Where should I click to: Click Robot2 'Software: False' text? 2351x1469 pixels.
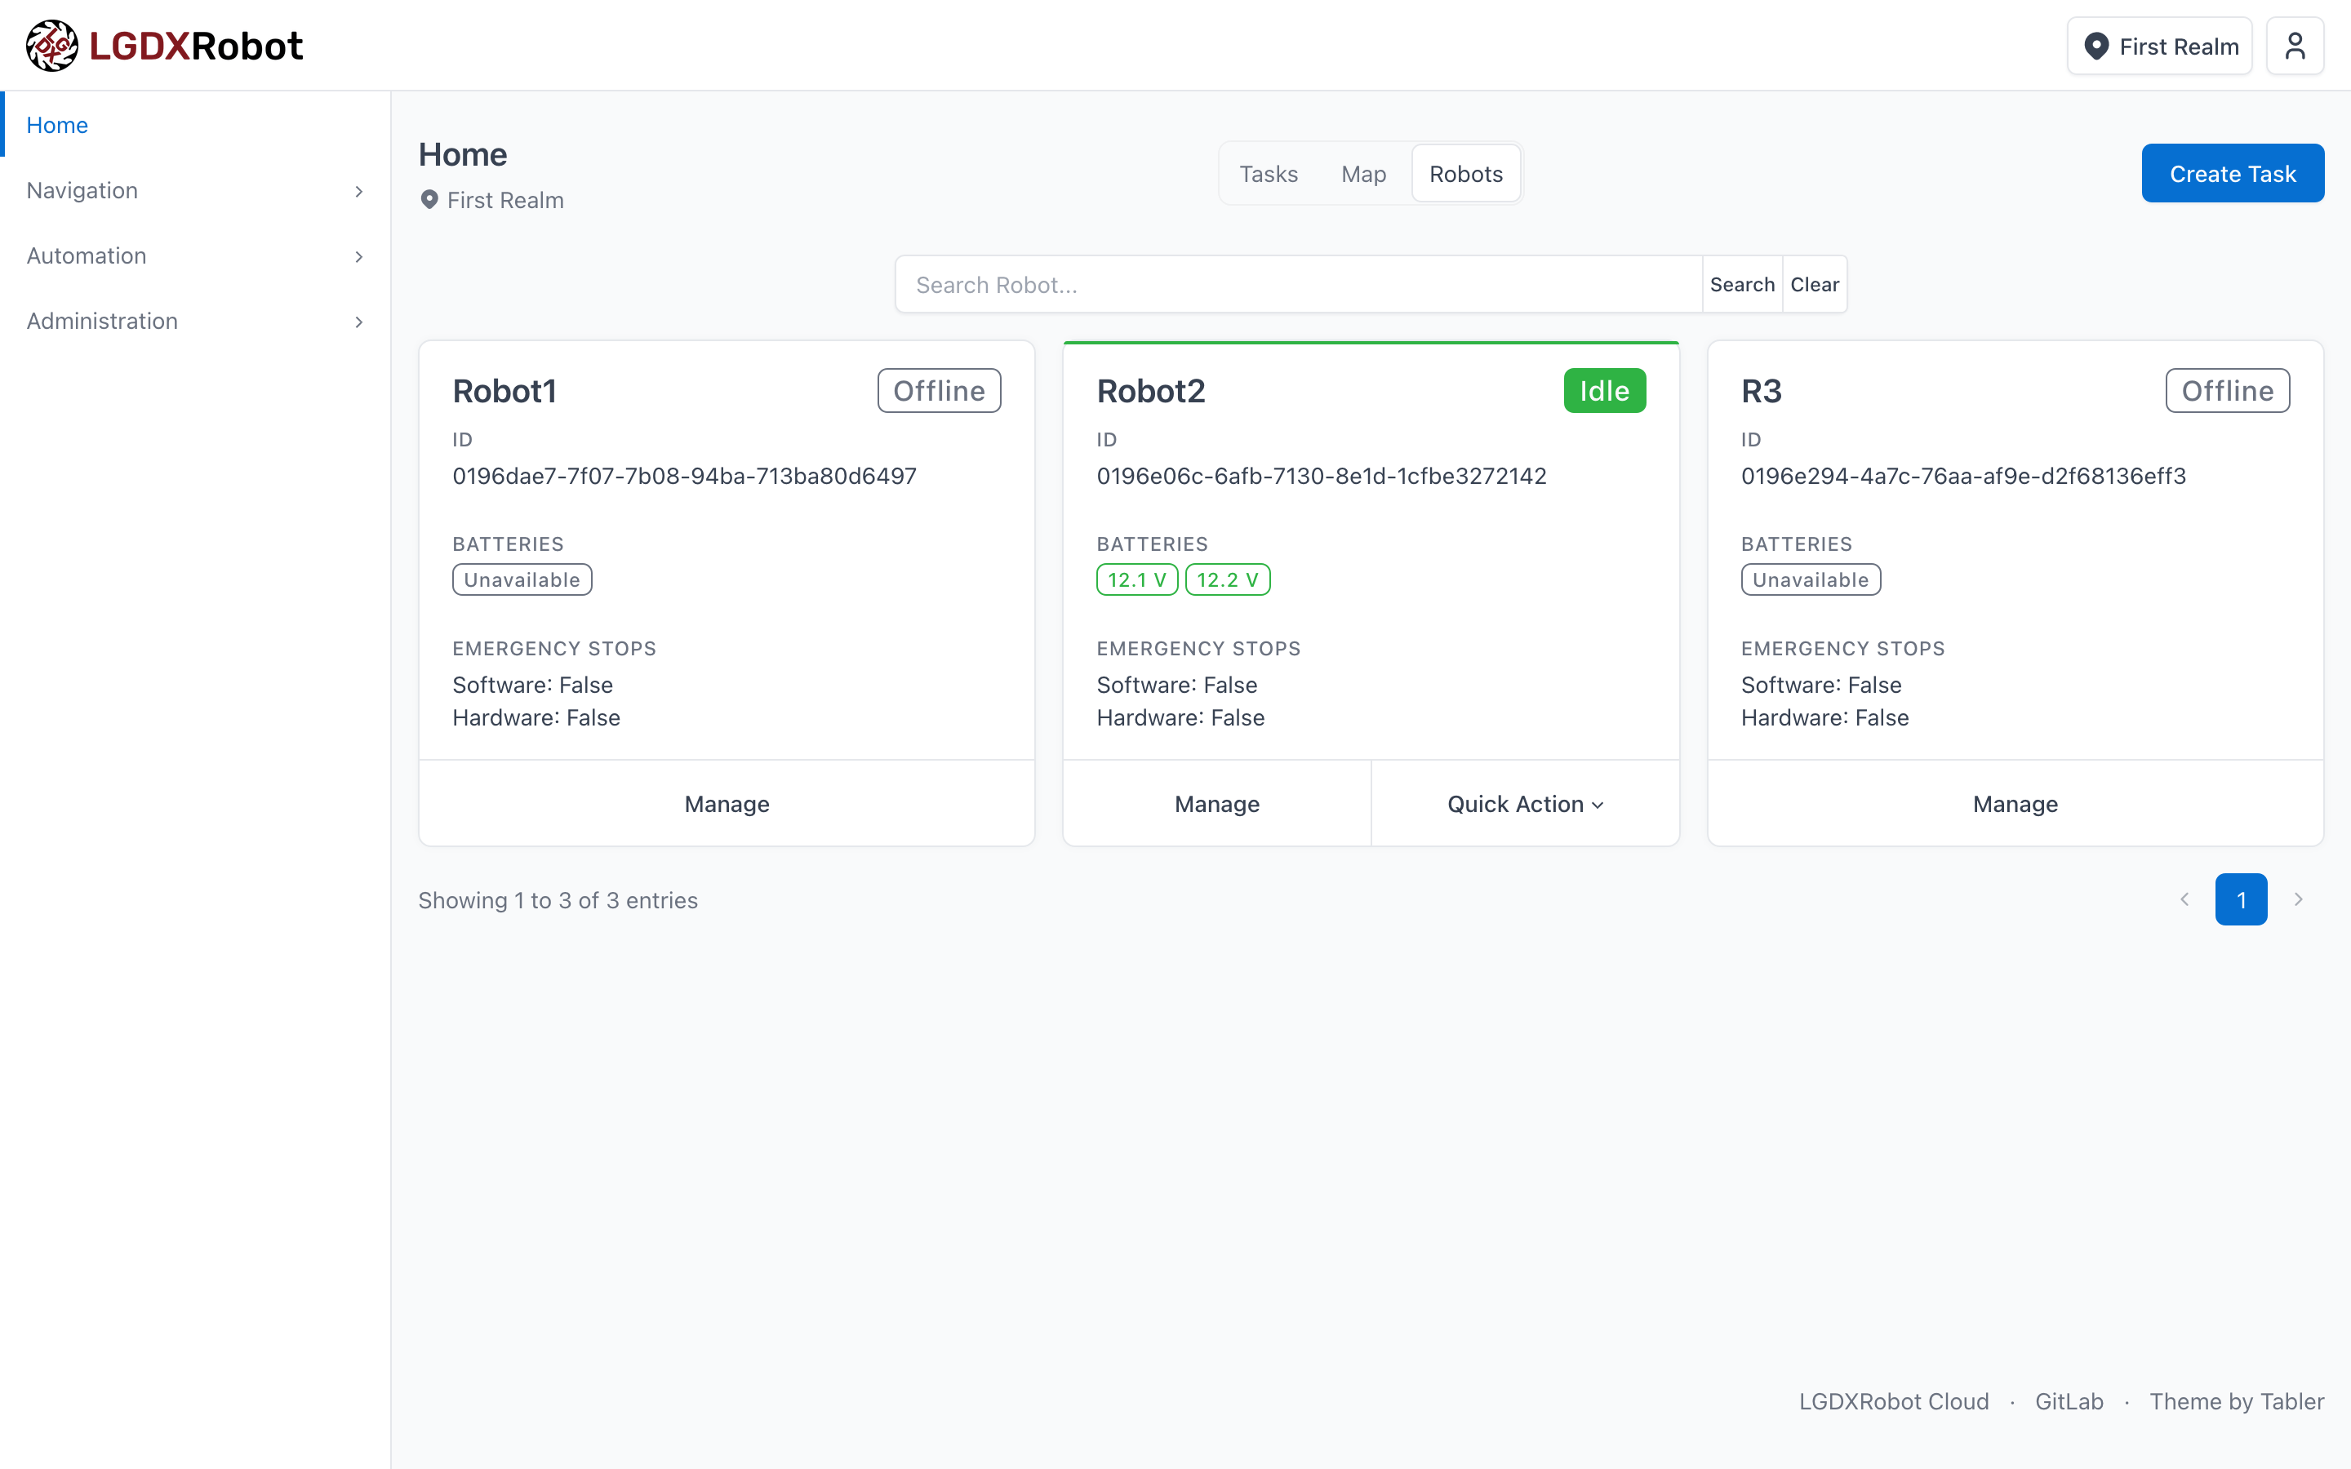click(x=1176, y=685)
